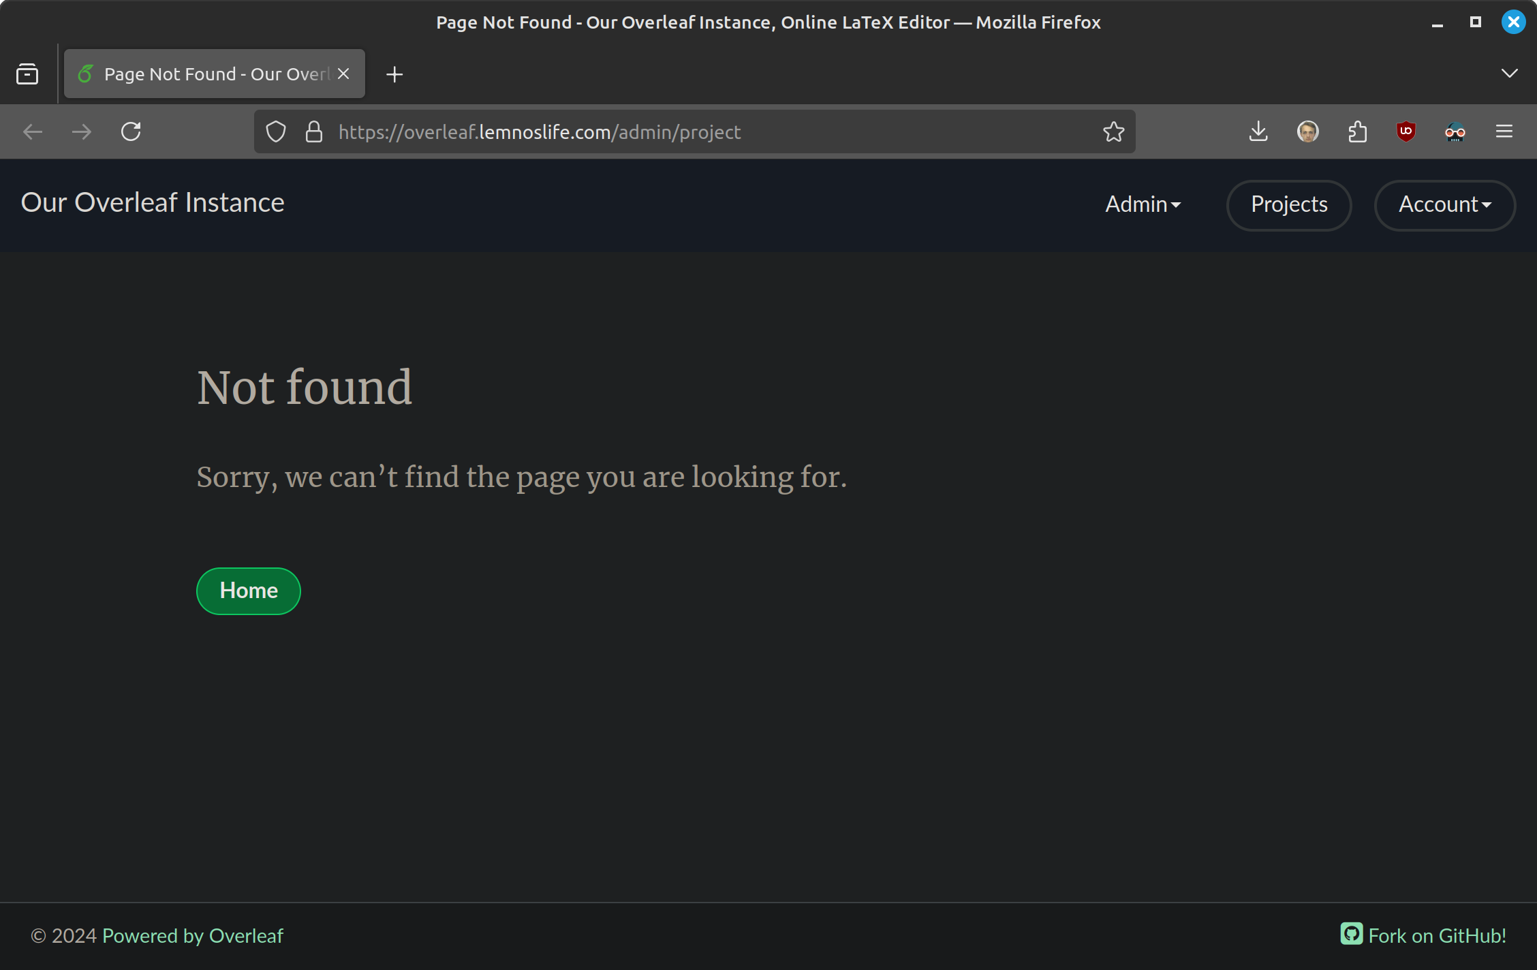Image resolution: width=1537 pixels, height=970 pixels.
Task: Click the reload page icon
Action: point(131,131)
